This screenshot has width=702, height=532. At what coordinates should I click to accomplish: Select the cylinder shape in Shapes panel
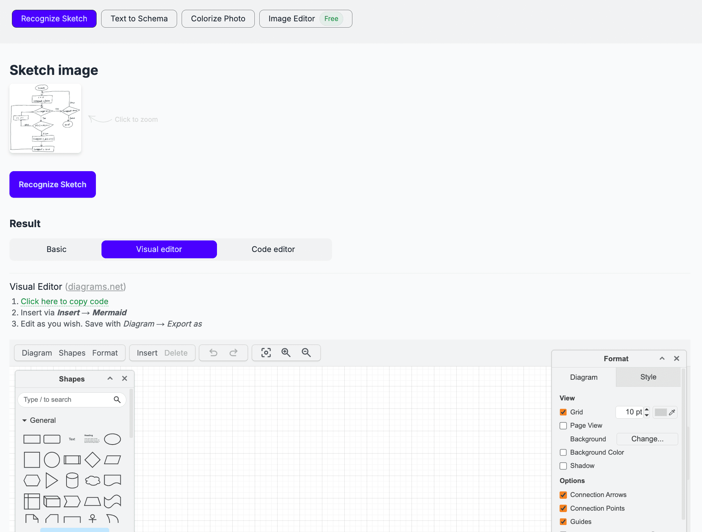click(x=72, y=480)
